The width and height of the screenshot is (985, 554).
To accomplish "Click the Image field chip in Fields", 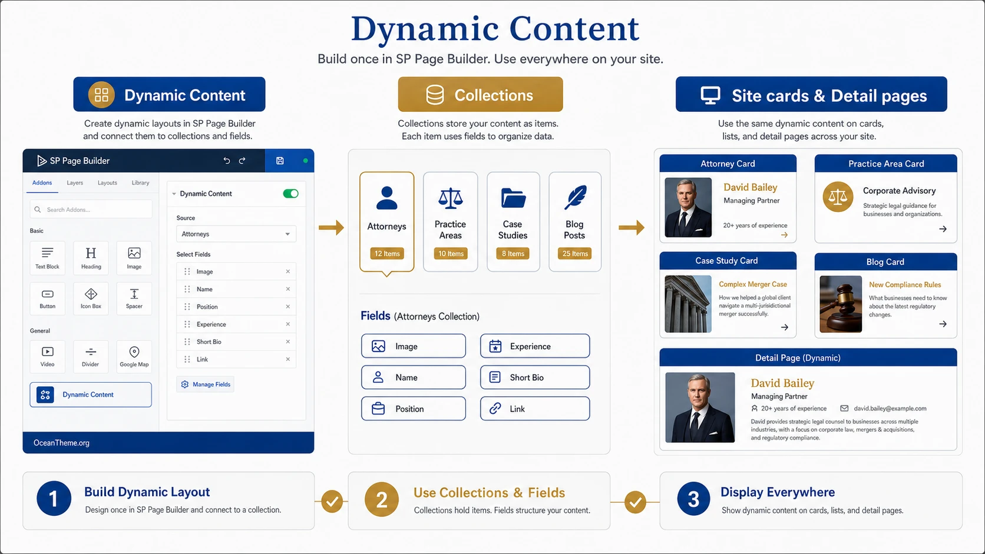I will 414,346.
